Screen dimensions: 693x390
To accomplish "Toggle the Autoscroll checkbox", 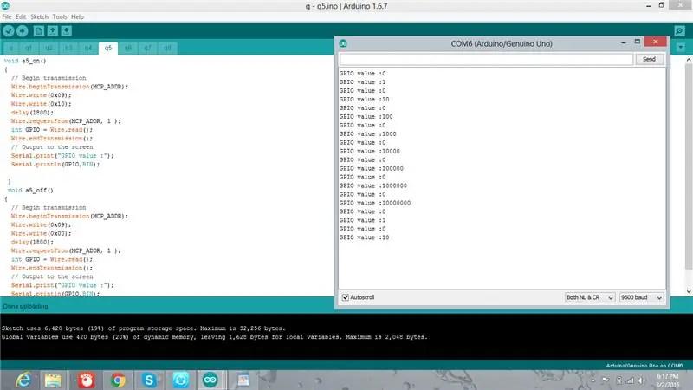I will pos(346,297).
